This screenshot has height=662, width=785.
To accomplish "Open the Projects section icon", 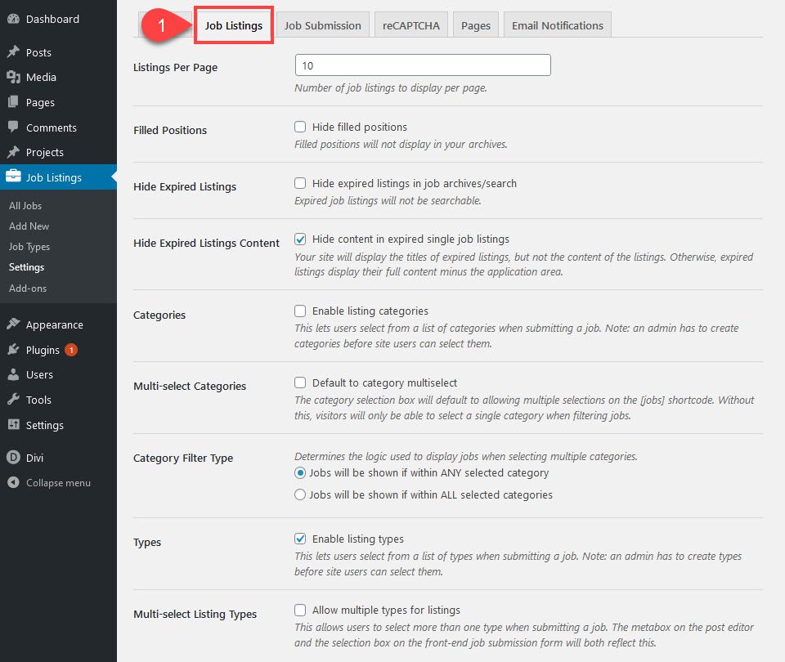I will pyautogui.click(x=15, y=152).
